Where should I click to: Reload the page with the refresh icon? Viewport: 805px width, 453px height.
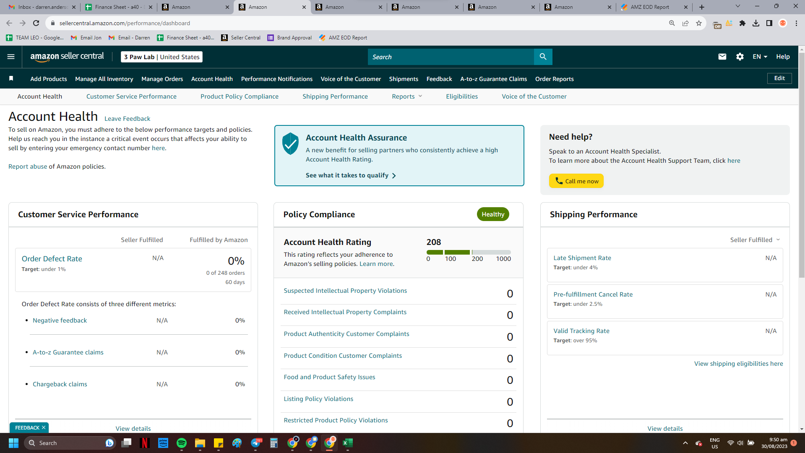click(36, 23)
